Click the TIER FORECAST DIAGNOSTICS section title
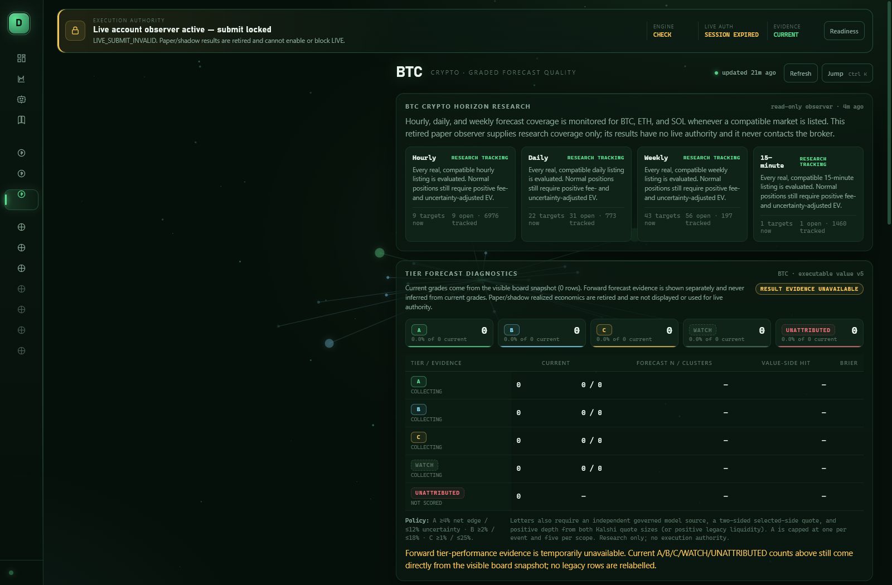This screenshot has width=892, height=585. [461, 274]
